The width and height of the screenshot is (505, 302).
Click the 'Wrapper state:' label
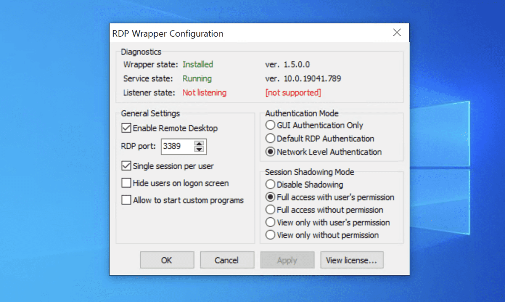click(x=151, y=64)
